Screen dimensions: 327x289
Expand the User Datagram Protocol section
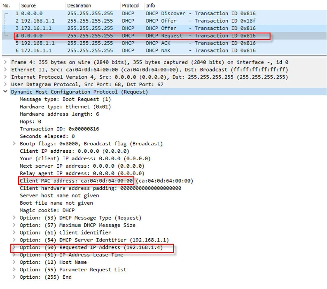[x=5, y=85]
